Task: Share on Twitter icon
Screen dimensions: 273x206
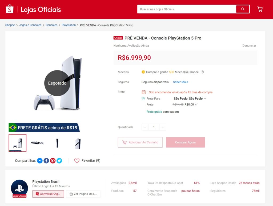Action: pos(59,161)
